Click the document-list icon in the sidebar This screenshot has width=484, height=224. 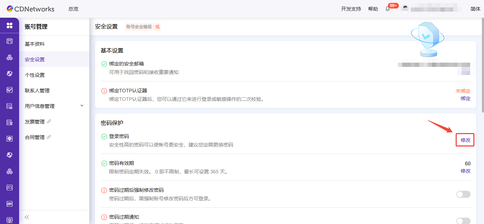coord(10,105)
